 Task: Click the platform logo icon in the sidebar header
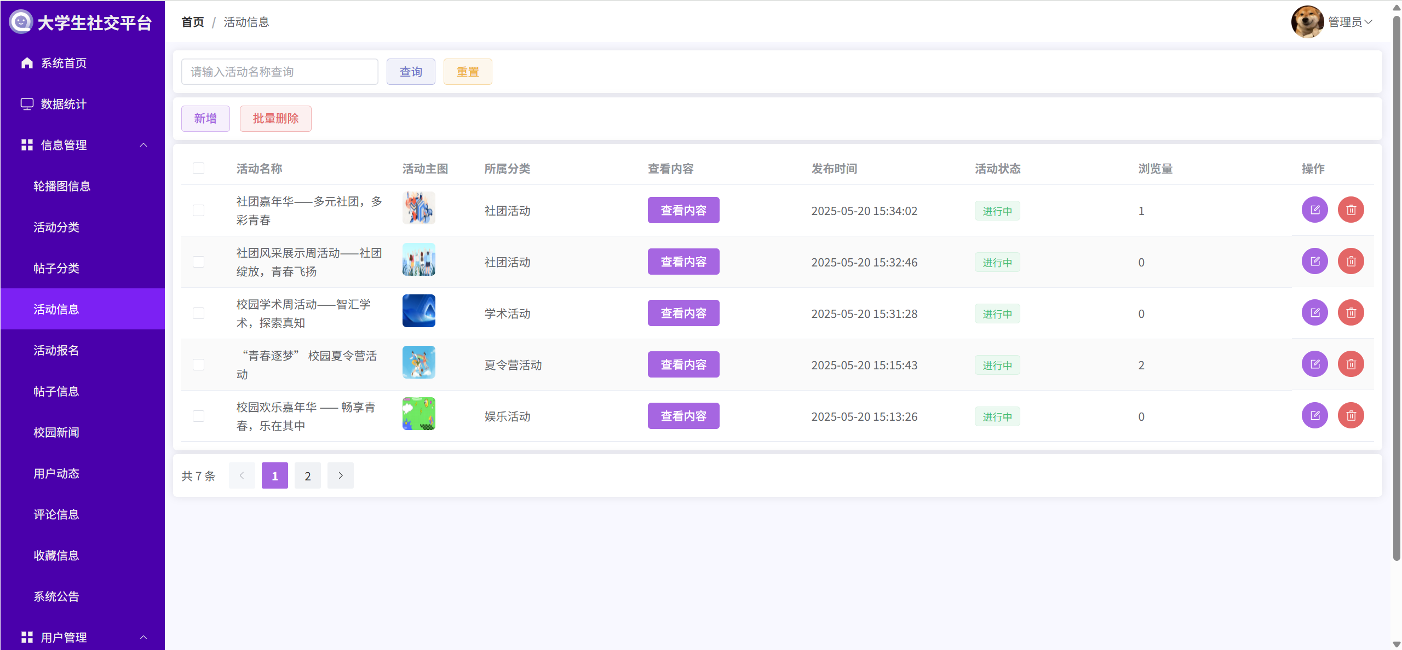[x=21, y=22]
